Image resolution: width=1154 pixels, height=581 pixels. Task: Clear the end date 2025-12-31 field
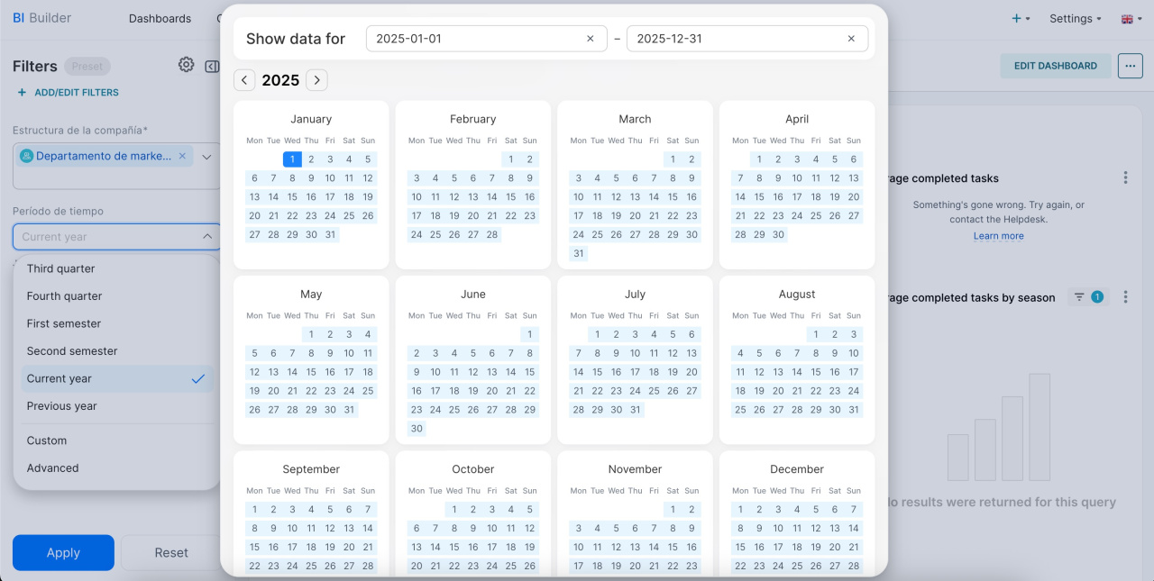(851, 39)
